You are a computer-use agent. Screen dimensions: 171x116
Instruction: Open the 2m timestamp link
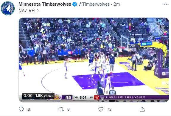click(x=116, y=4)
